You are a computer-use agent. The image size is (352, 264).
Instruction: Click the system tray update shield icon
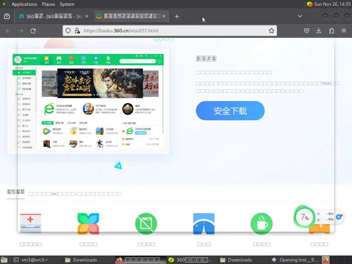point(310,4)
